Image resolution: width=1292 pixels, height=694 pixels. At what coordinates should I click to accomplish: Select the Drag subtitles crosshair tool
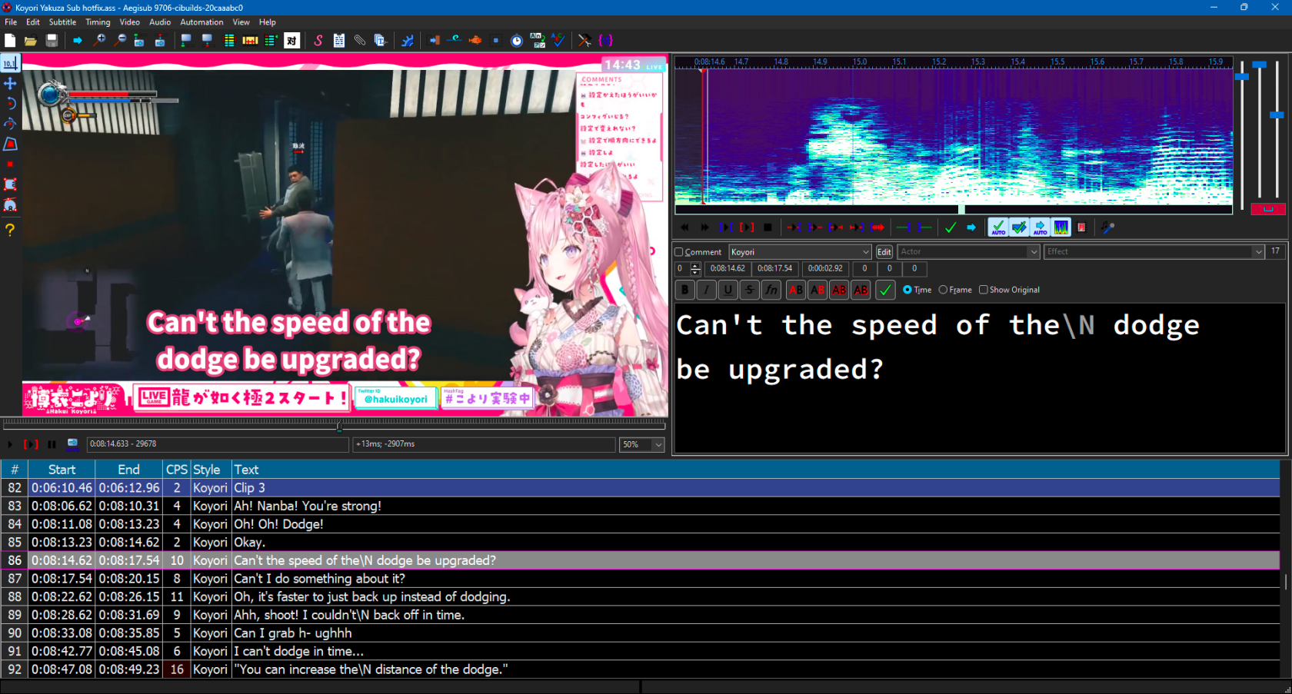(x=10, y=83)
